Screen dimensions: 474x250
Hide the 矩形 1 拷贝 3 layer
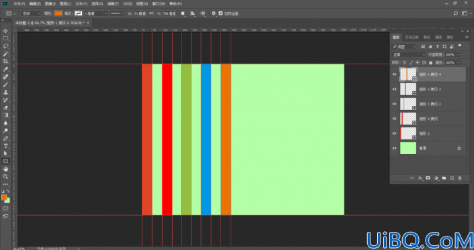click(x=394, y=89)
